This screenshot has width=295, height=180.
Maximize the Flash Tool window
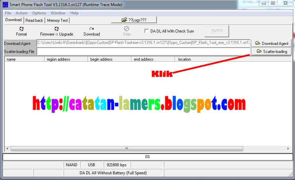pyautogui.click(x=273, y=3)
